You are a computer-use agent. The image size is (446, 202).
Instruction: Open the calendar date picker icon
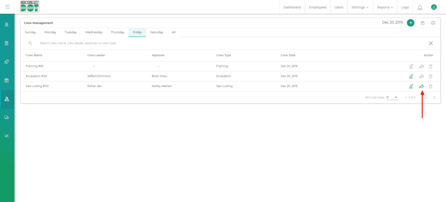coord(422,23)
